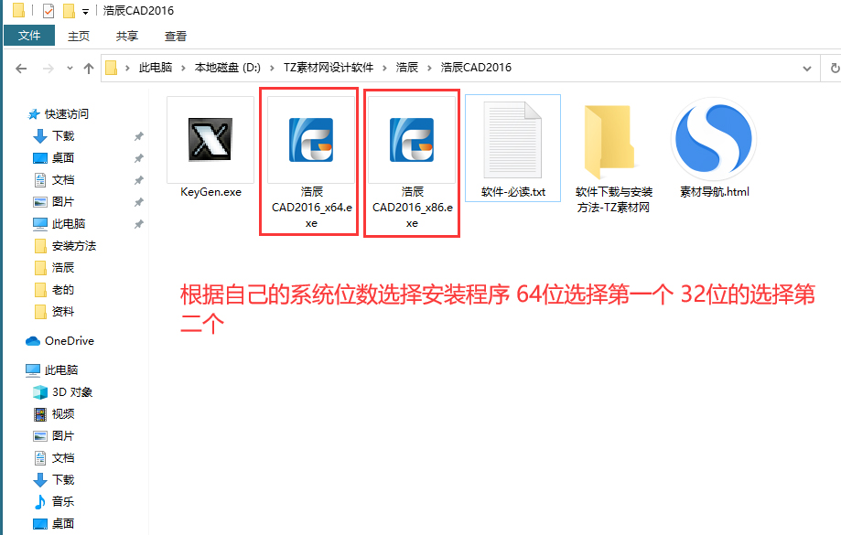The image size is (841, 535).
Task: Click 此电脑 in the address bar path
Action: pyautogui.click(x=156, y=68)
